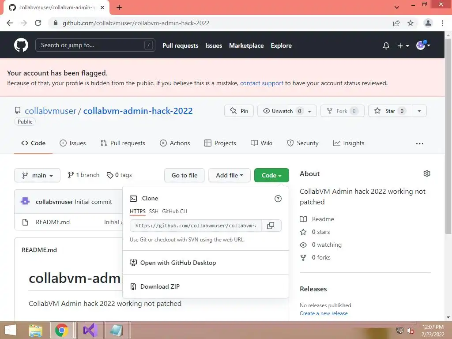Click the Search or jump to field
The width and height of the screenshot is (452, 339).
[x=95, y=45]
